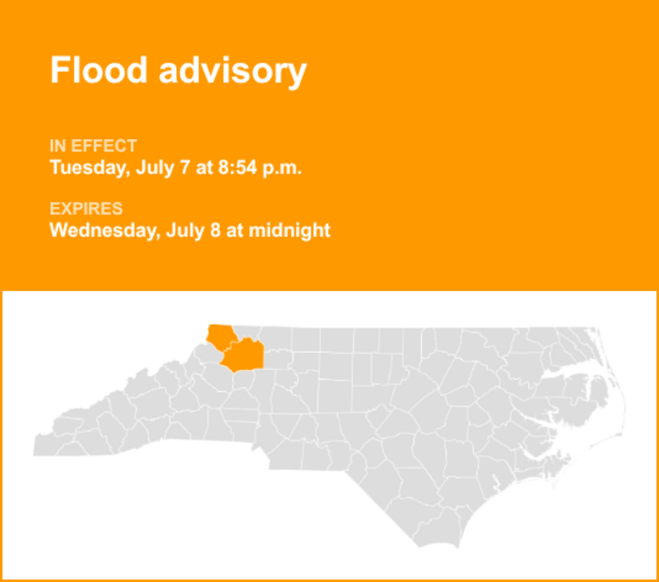Select the EXPIRES label

(86, 209)
